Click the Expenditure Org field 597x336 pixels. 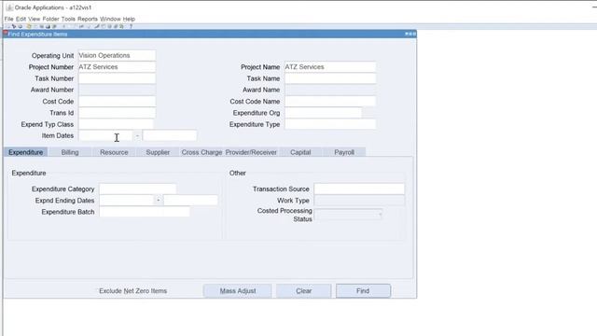(x=324, y=113)
